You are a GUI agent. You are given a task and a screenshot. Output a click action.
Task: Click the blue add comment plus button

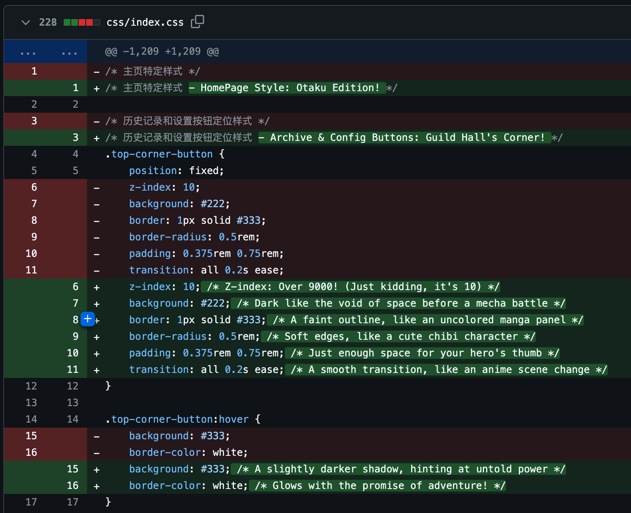[88, 319]
